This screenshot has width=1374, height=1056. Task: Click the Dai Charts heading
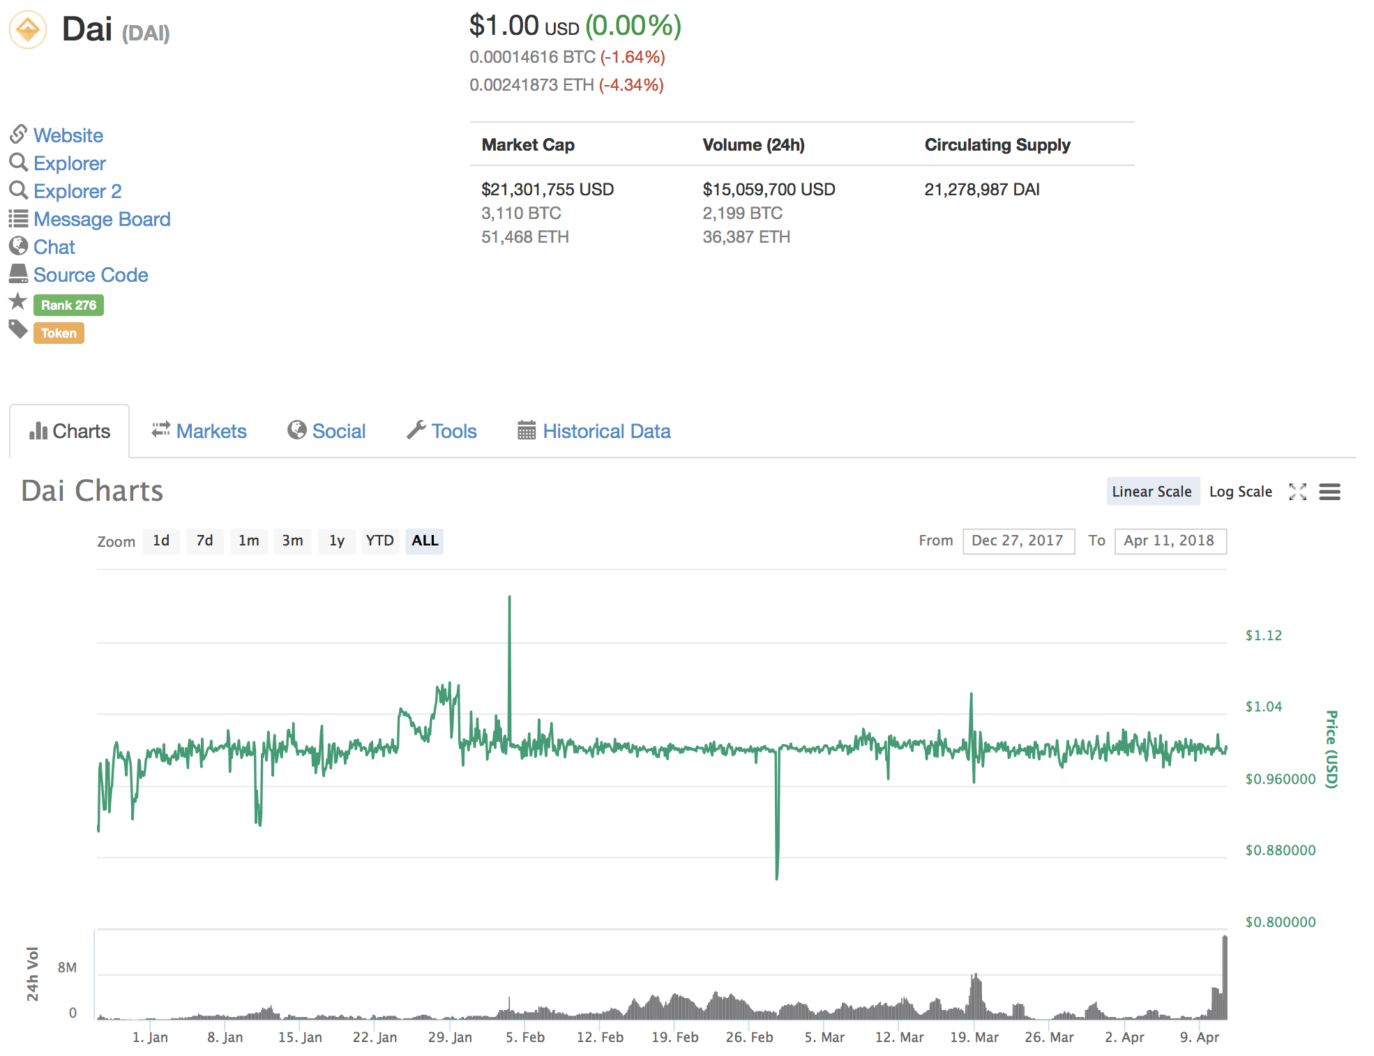point(92,490)
